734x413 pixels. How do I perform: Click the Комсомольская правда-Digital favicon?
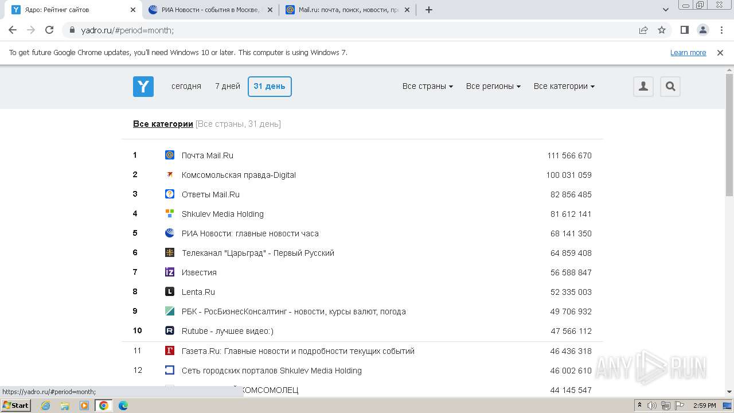(170, 174)
